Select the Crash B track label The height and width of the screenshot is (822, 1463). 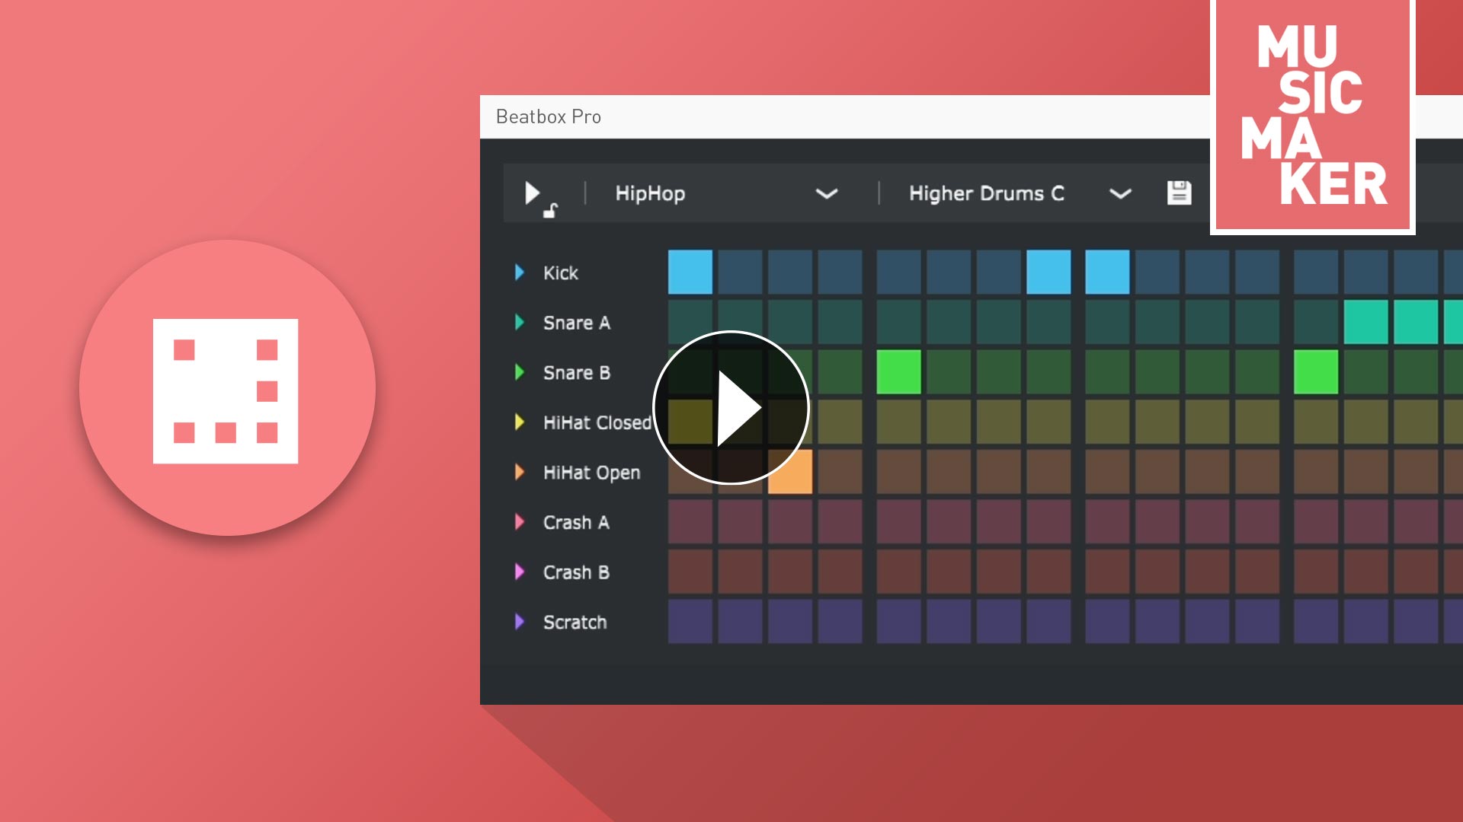click(576, 572)
